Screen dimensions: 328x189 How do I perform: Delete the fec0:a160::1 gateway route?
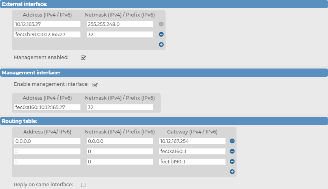(x=232, y=151)
